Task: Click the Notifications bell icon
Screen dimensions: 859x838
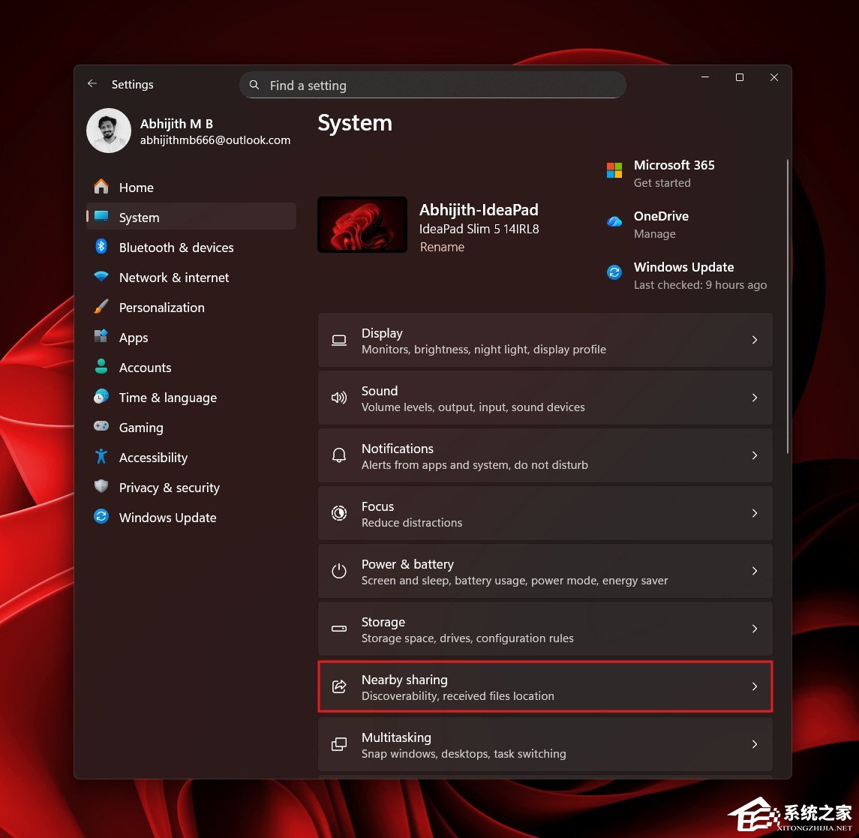Action: [339, 455]
